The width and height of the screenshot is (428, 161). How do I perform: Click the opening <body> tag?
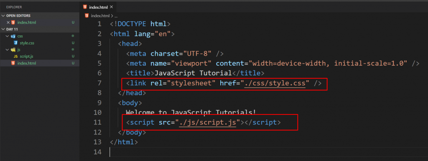pyautogui.click(x=130, y=103)
